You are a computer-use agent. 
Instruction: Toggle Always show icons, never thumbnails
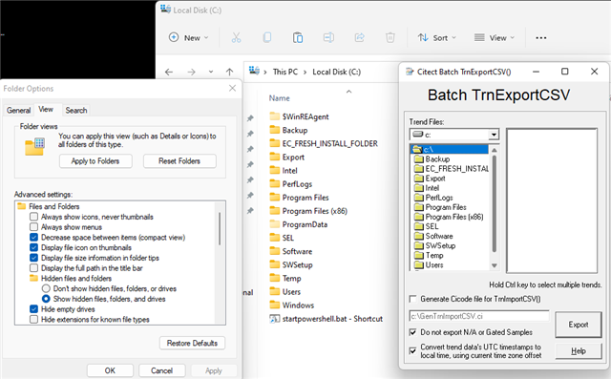(34, 217)
